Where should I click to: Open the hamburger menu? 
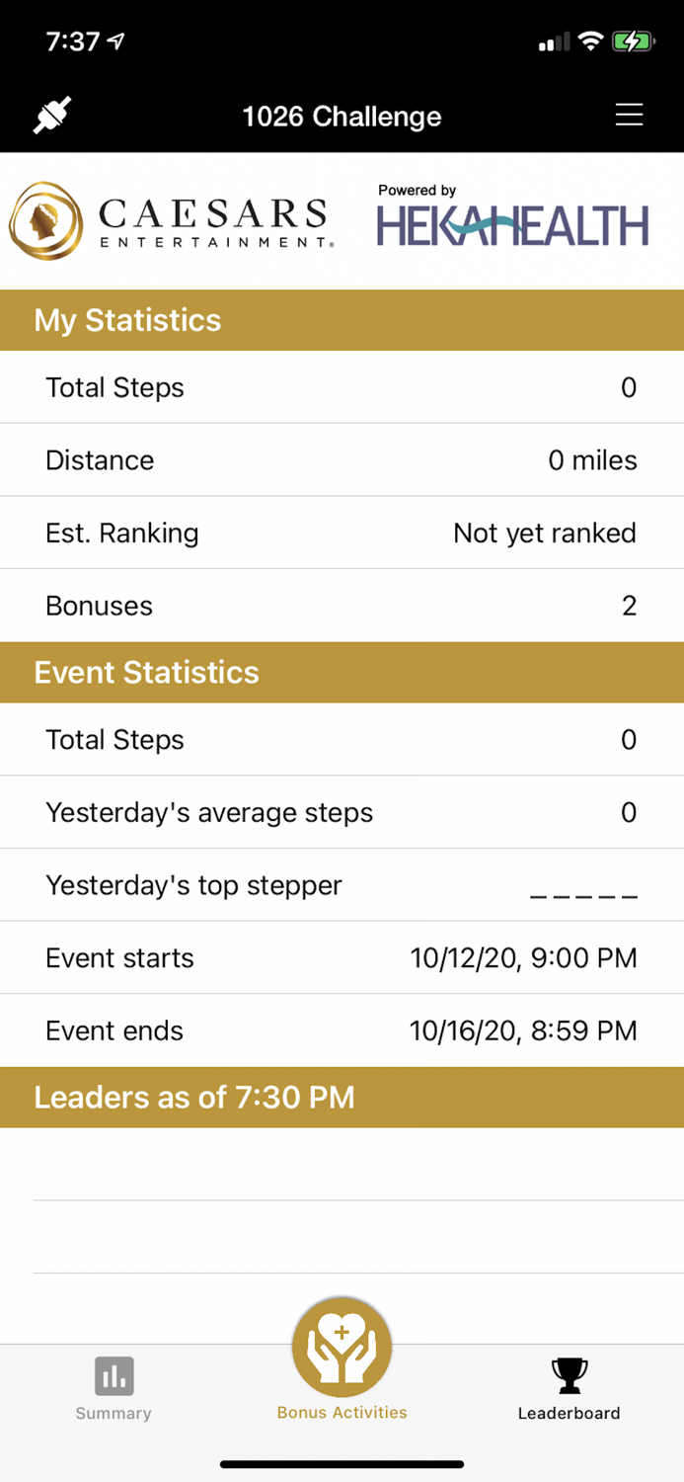629,116
